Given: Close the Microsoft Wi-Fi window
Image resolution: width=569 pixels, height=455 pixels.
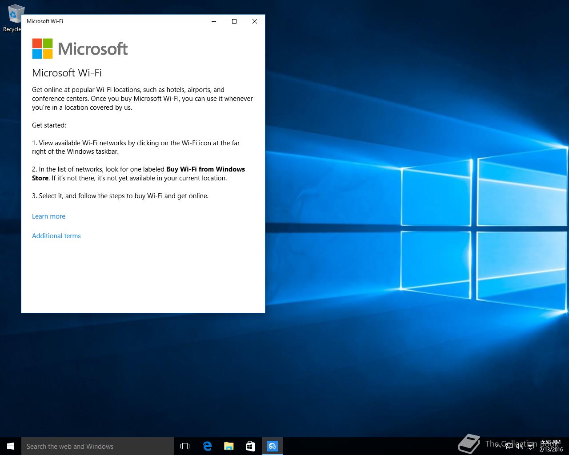Looking at the screenshot, I should 255,21.
